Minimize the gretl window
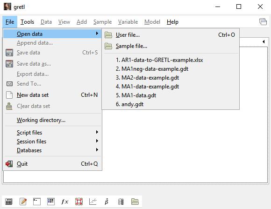271x209 pixels. [218, 7]
